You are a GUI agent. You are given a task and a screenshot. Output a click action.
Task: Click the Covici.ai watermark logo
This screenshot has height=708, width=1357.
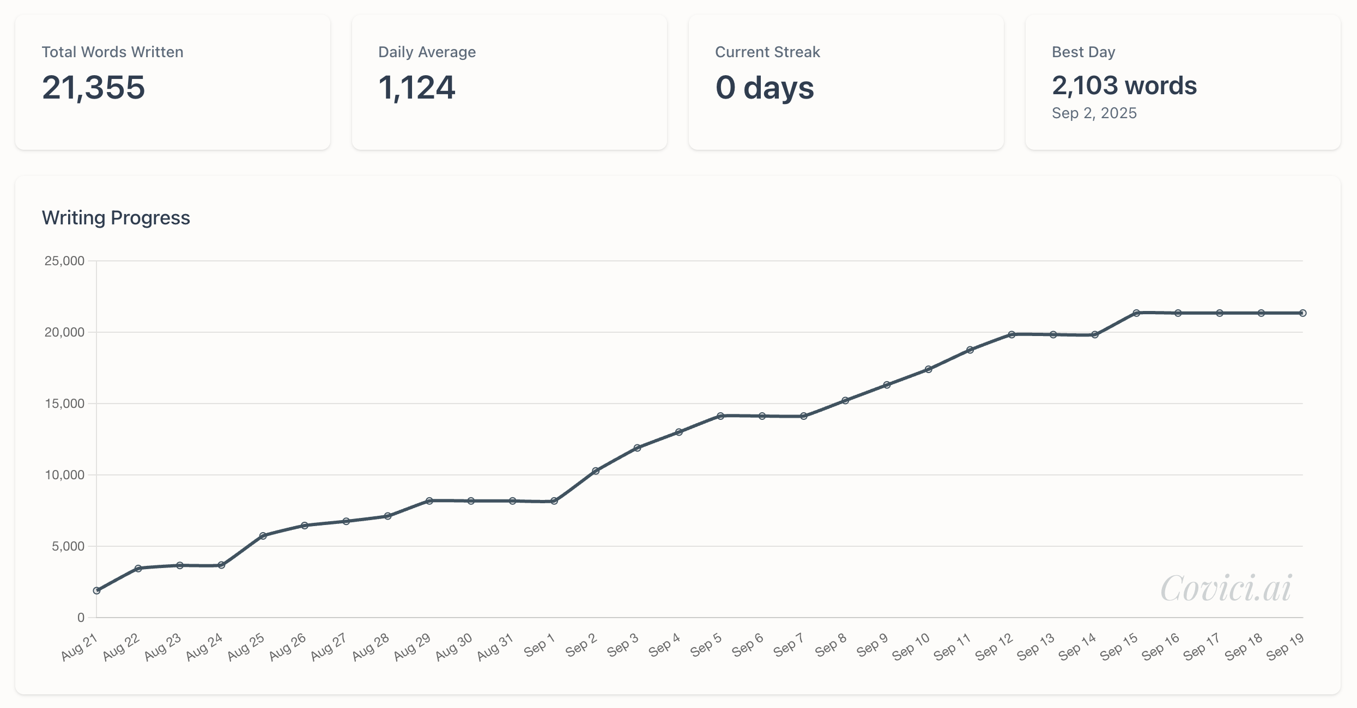(x=1226, y=589)
